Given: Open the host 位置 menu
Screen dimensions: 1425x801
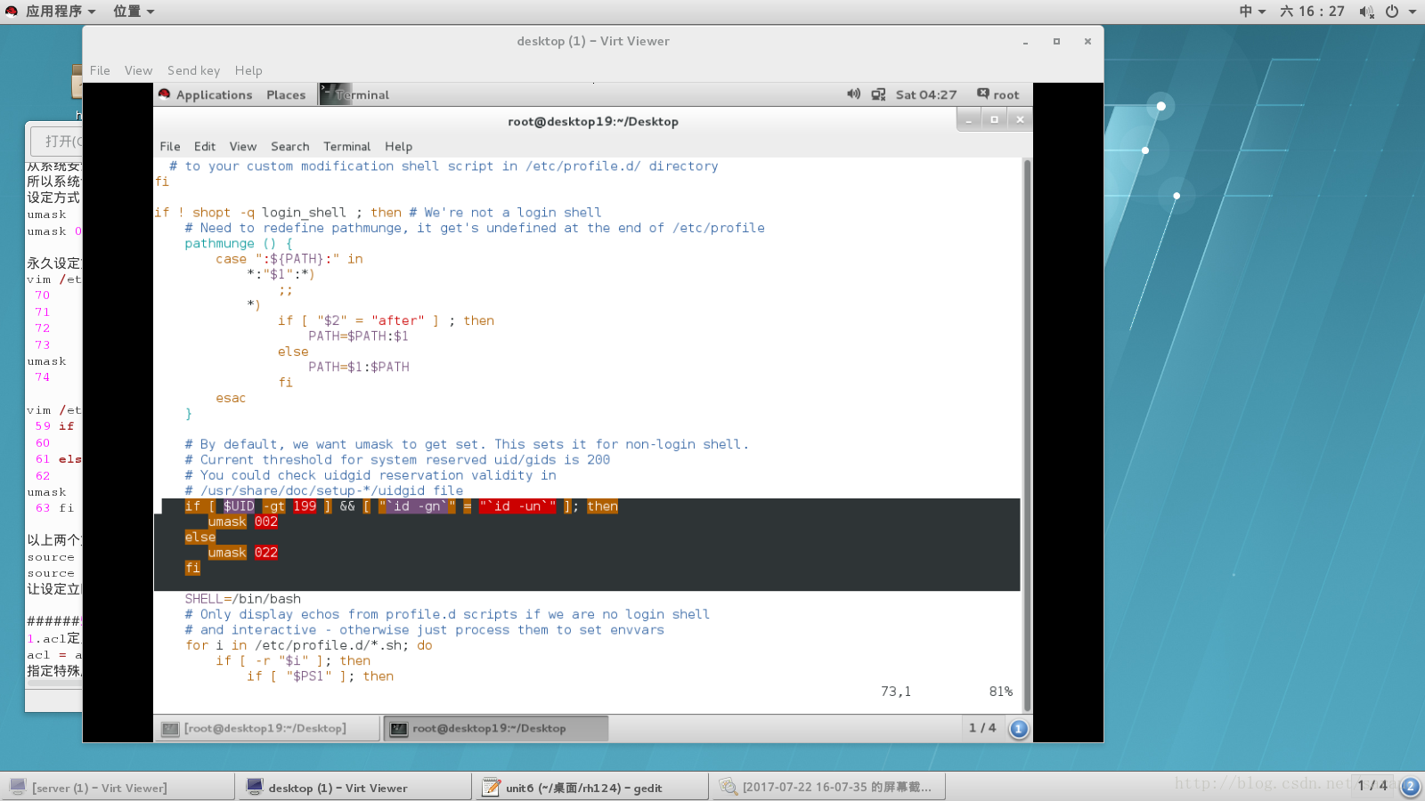Looking at the screenshot, I should coord(134,12).
